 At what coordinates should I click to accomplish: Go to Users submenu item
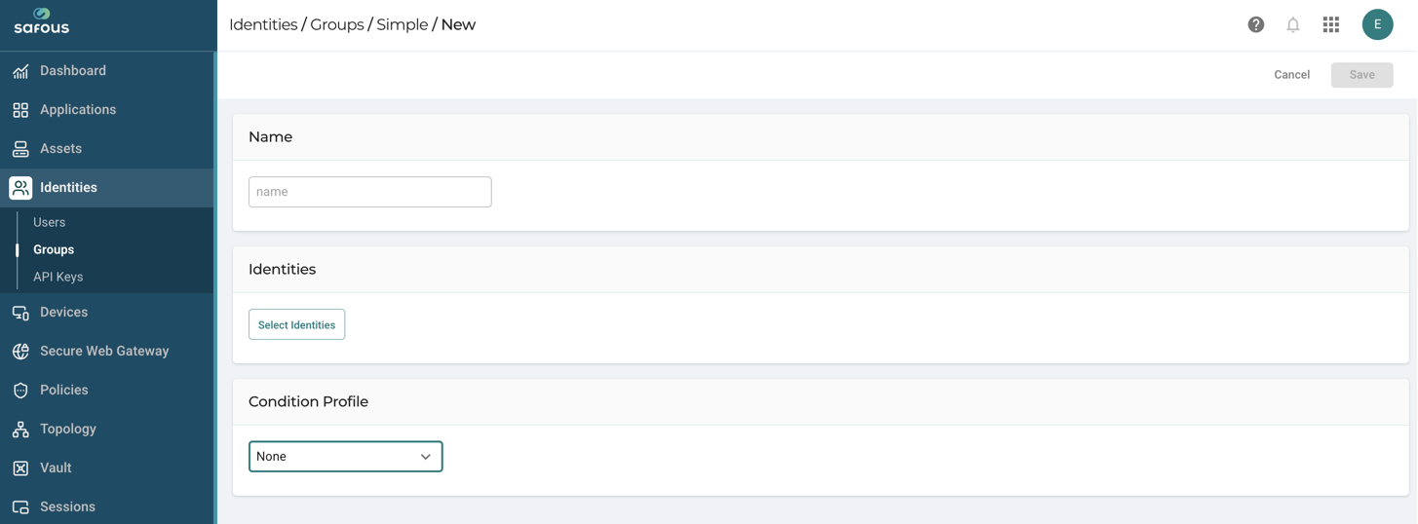(49, 222)
